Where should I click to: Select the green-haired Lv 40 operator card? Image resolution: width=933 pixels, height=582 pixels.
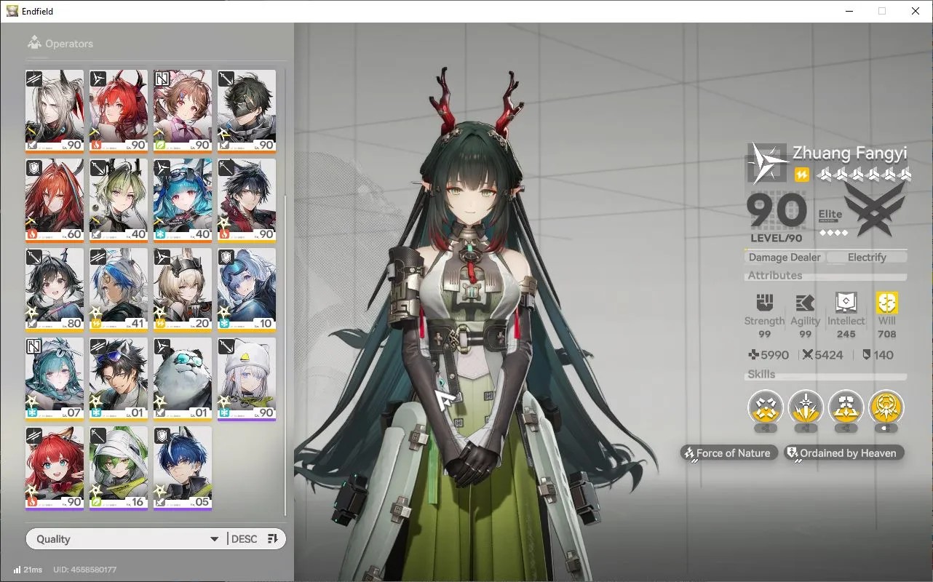pyautogui.click(x=119, y=201)
